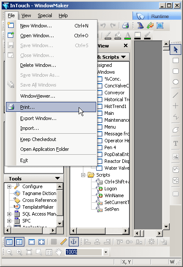Screen dimensions: 183x267
Task: Open the View menu
Action: [26, 16]
